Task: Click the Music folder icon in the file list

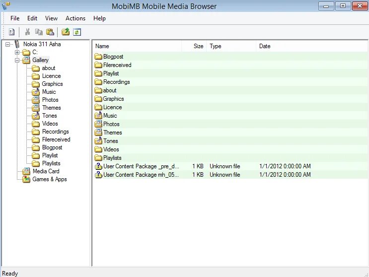Action: pyautogui.click(x=98, y=116)
